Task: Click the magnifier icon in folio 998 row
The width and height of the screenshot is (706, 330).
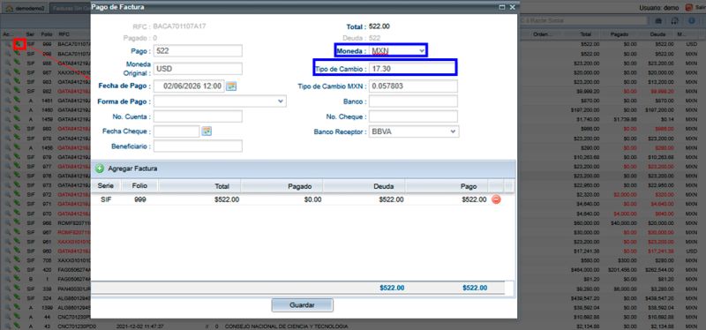Action: click(x=8, y=54)
